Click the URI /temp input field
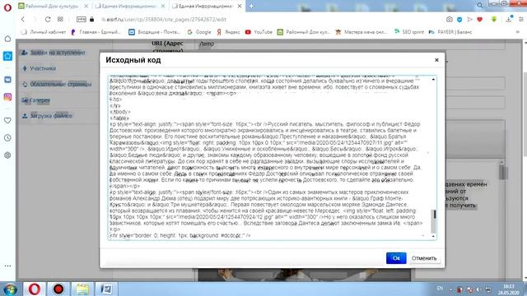The height and width of the screenshot is (296, 527). point(349,44)
